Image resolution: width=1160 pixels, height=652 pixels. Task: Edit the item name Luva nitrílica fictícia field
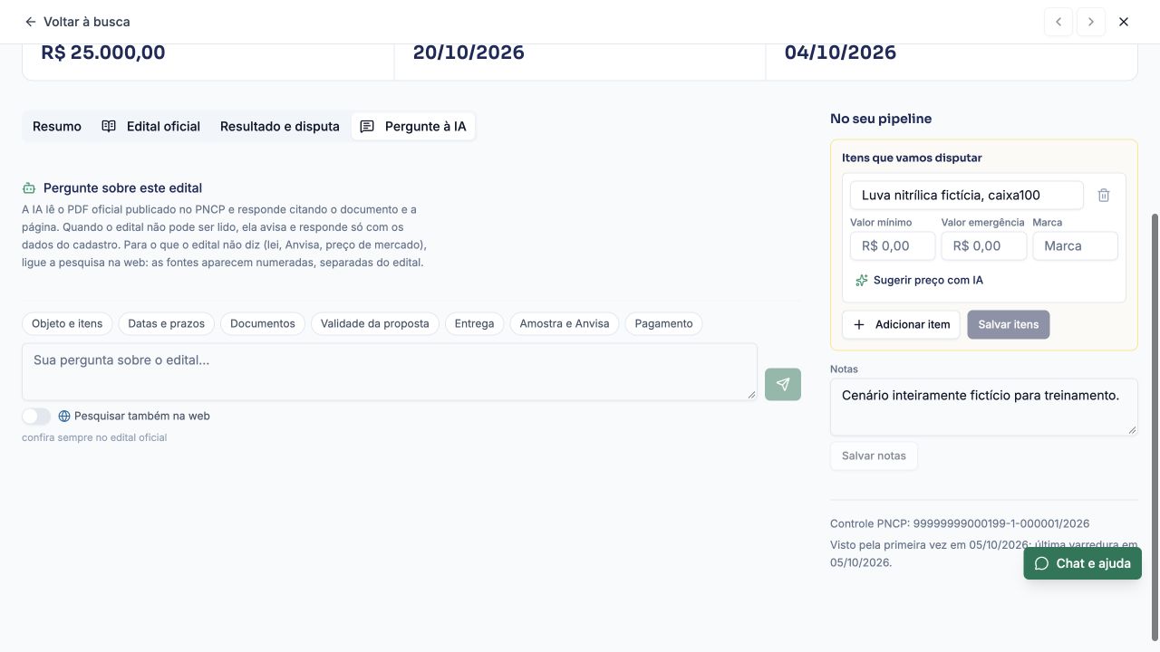(967, 195)
